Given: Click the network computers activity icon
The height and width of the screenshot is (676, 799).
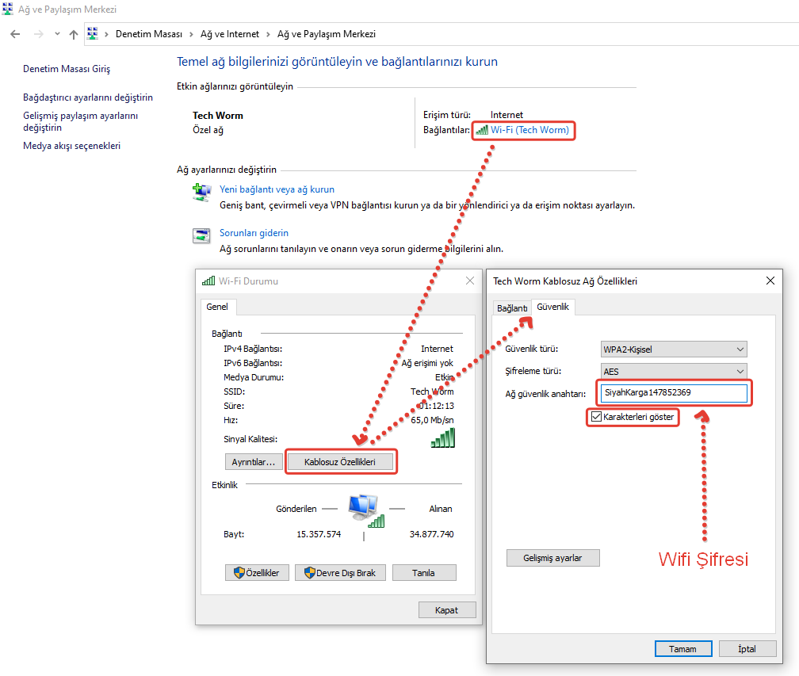Looking at the screenshot, I should [365, 508].
